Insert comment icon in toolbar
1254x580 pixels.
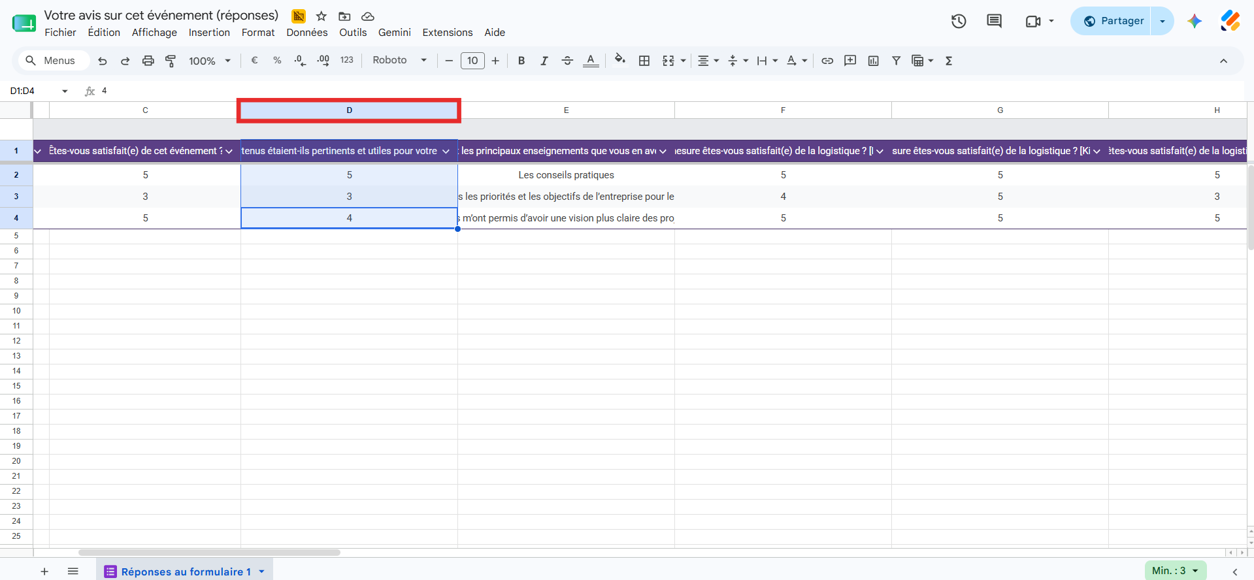coord(850,61)
